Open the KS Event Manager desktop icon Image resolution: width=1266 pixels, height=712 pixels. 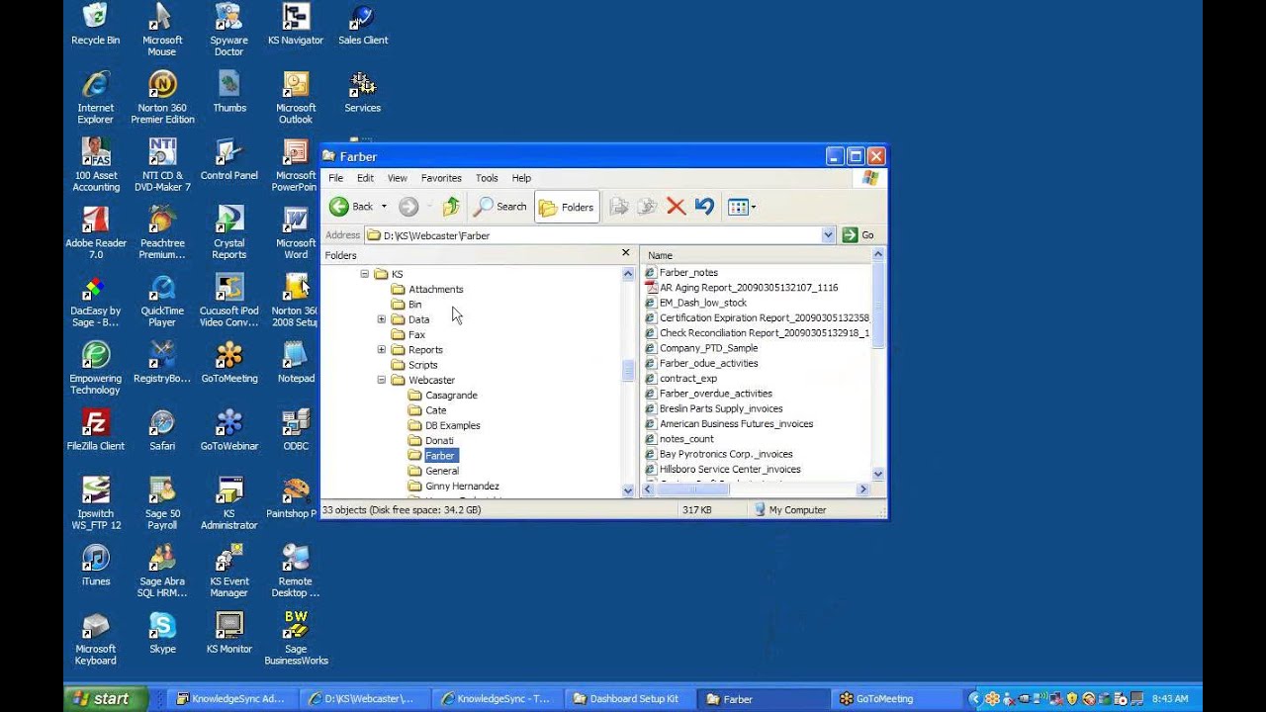pos(228,571)
